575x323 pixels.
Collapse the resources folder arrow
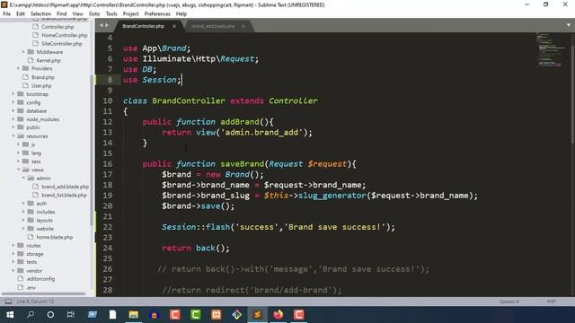[13, 135]
